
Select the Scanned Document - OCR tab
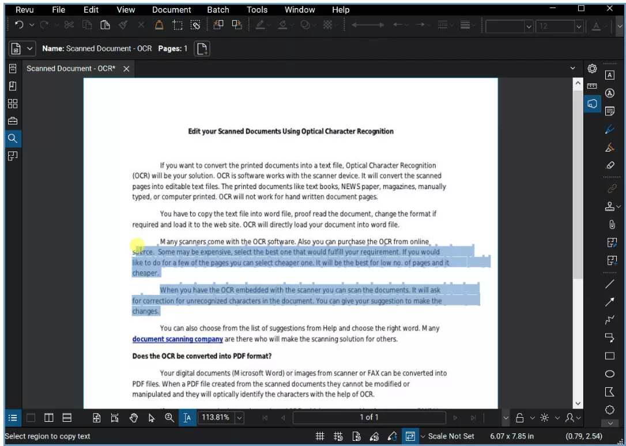click(x=71, y=68)
